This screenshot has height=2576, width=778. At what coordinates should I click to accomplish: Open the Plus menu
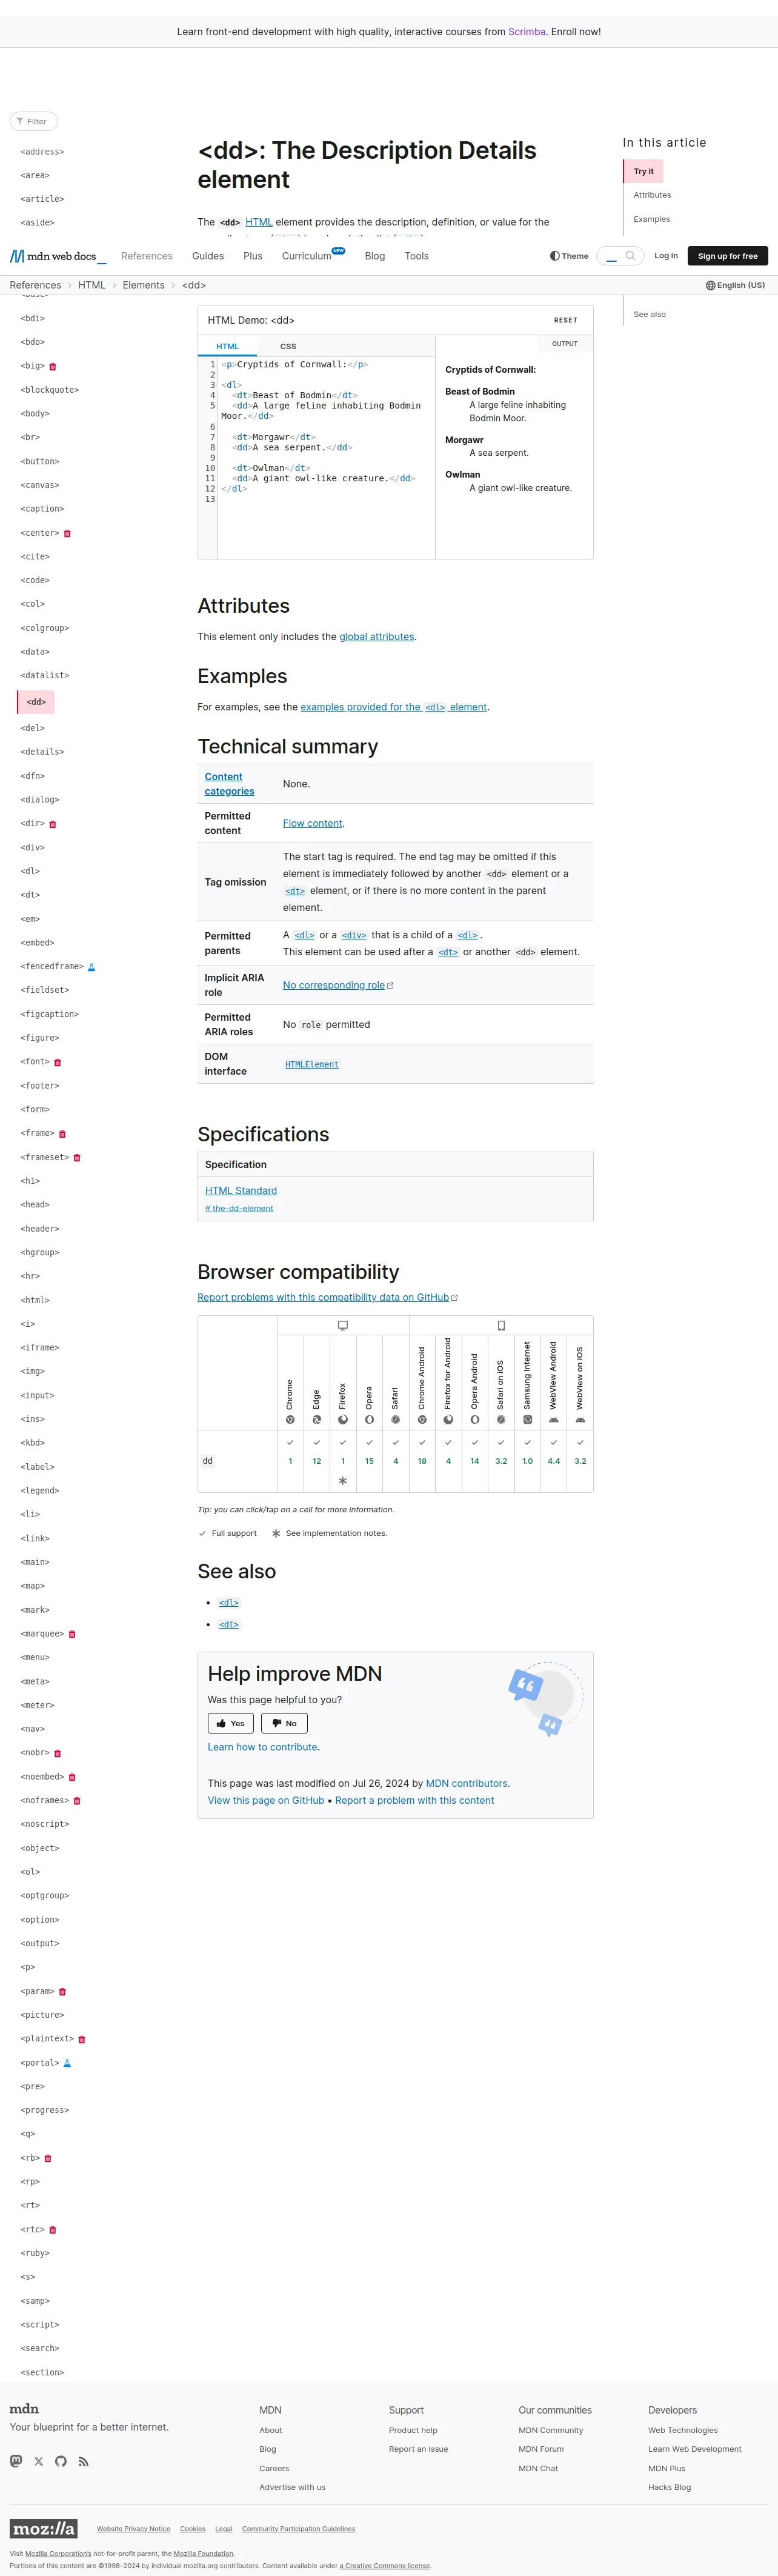click(253, 256)
